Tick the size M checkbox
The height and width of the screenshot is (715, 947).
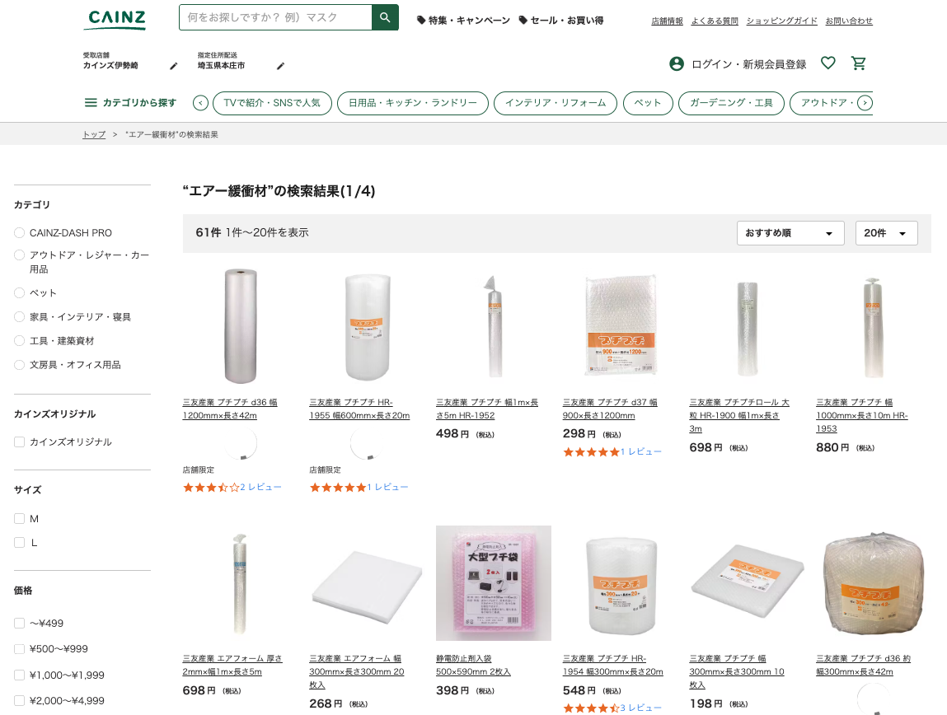20,519
